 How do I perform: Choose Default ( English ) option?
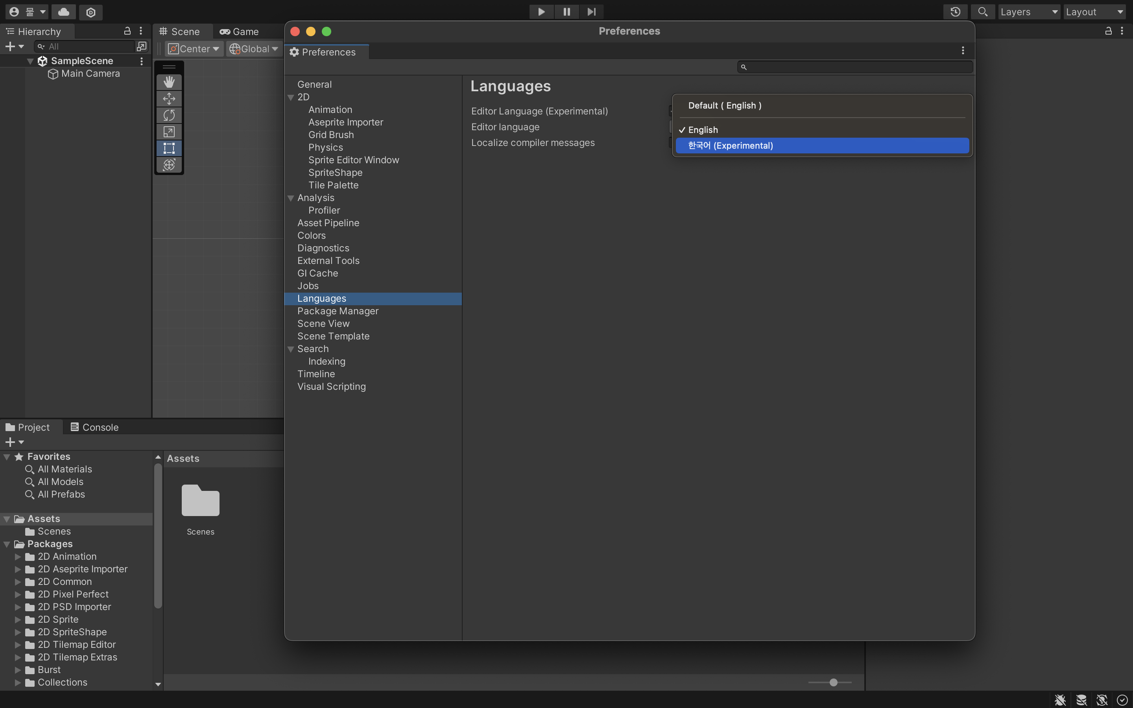[822, 105]
